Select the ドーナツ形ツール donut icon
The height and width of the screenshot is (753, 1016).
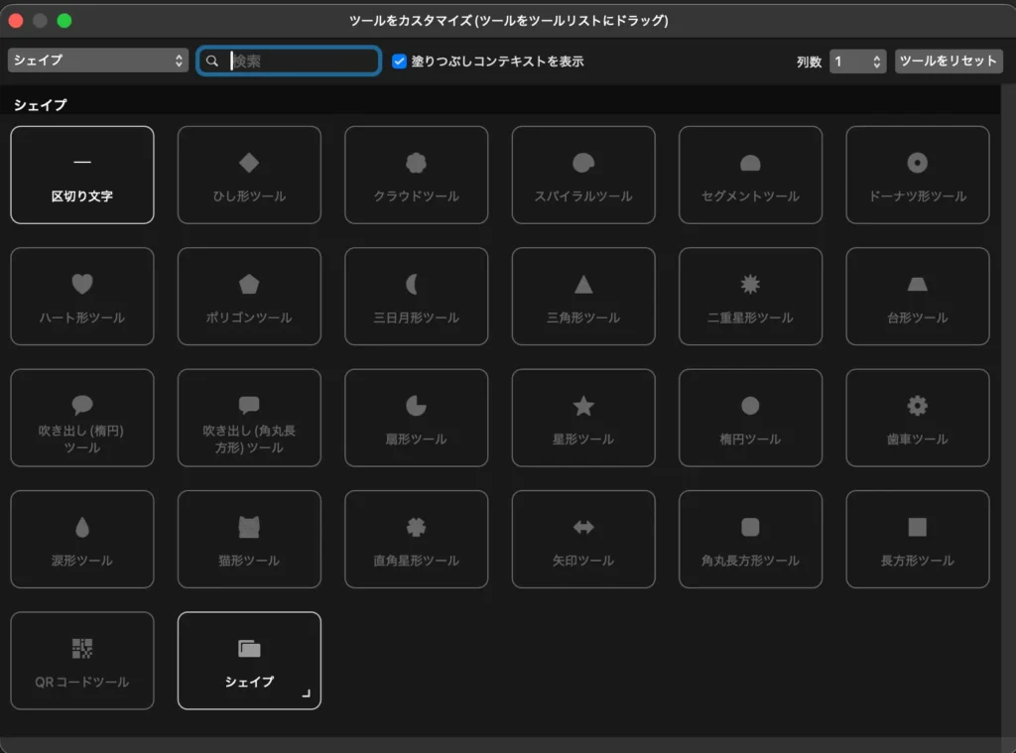coord(917,164)
